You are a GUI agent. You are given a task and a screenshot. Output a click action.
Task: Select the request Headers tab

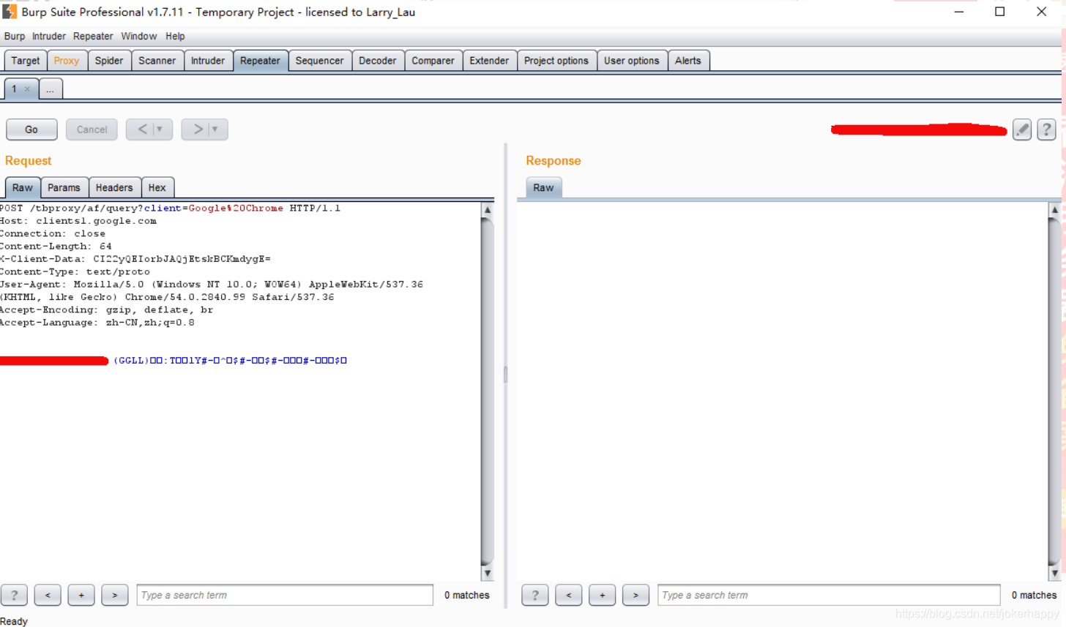(114, 188)
